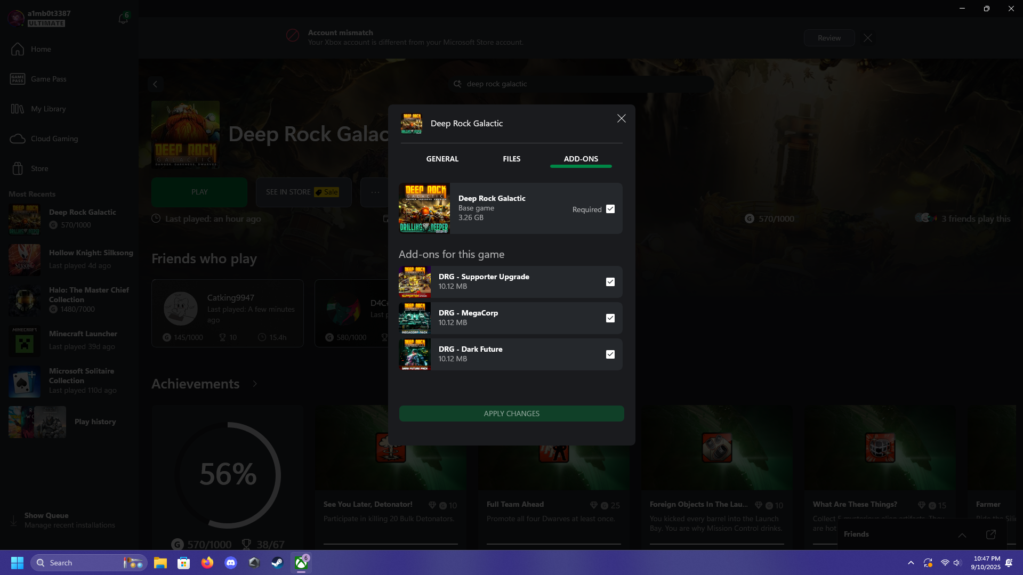The width and height of the screenshot is (1023, 575).
Task: Select the ADD-ONS tab
Action: pos(581,159)
